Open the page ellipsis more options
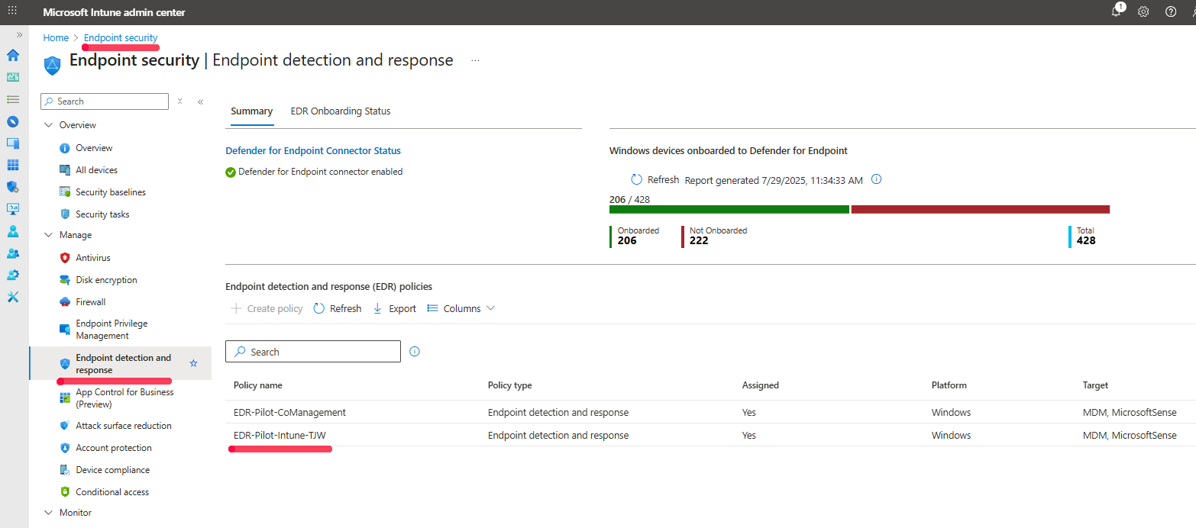Viewport: 1196px width, 528px height. click(x=475, y=60)
